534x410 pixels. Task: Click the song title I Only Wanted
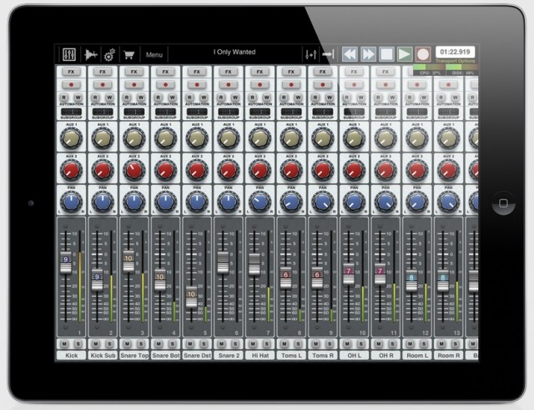coord(234,52)
